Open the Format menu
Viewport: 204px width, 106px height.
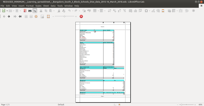coord(30,6)
